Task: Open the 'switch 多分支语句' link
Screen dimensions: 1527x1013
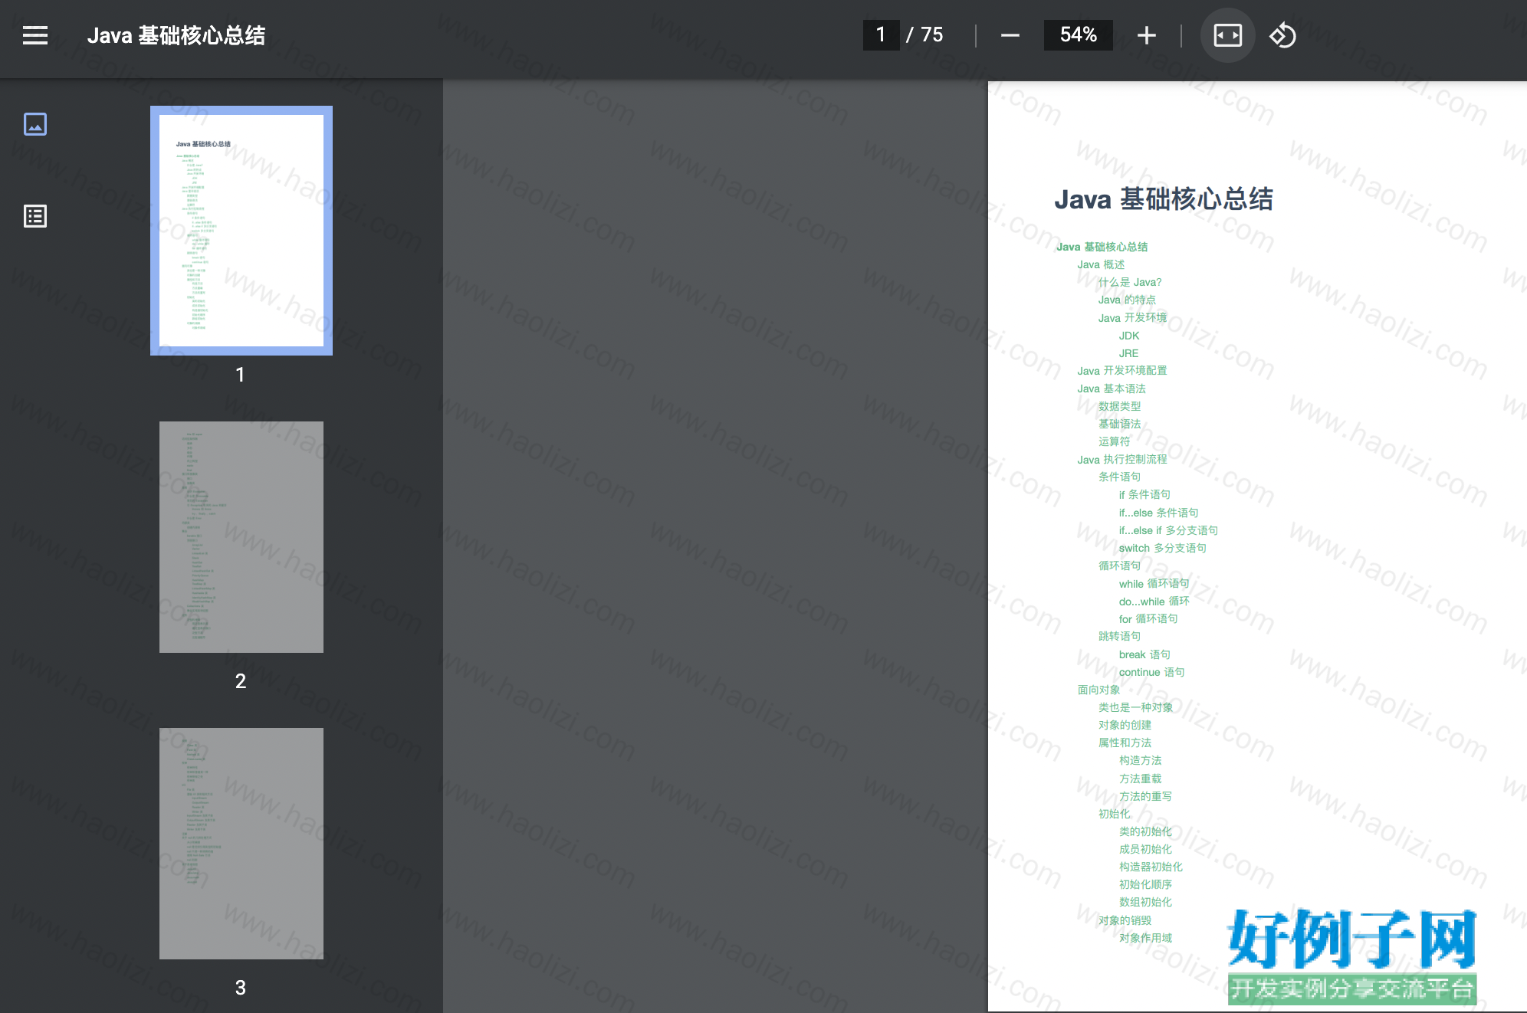Action: pyautogui.click(x=1162, y=548)
